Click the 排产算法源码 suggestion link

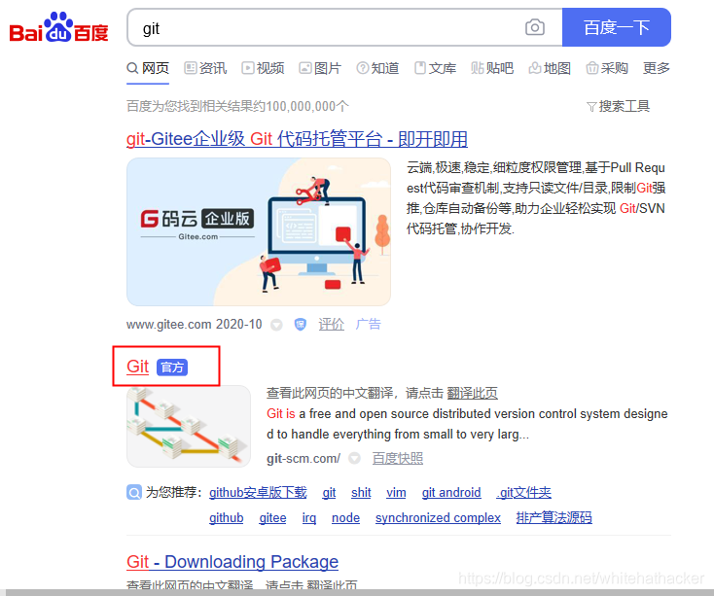[x=554, y=518]
